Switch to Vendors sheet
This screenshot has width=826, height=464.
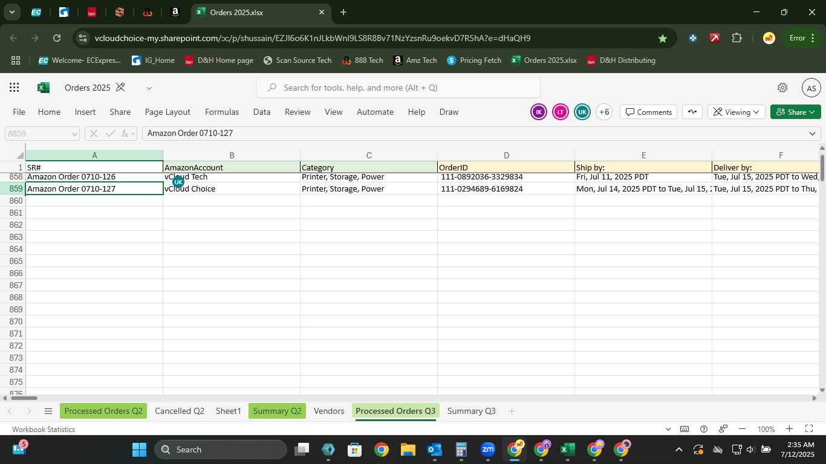329,411
